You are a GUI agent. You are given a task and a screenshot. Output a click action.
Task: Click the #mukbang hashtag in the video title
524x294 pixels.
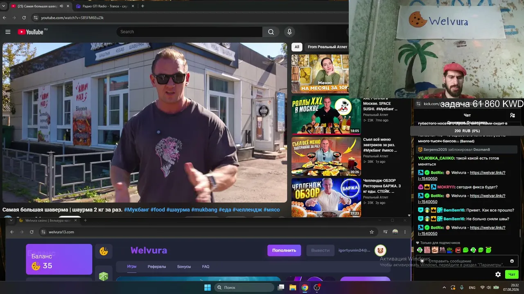coord(204,209)
